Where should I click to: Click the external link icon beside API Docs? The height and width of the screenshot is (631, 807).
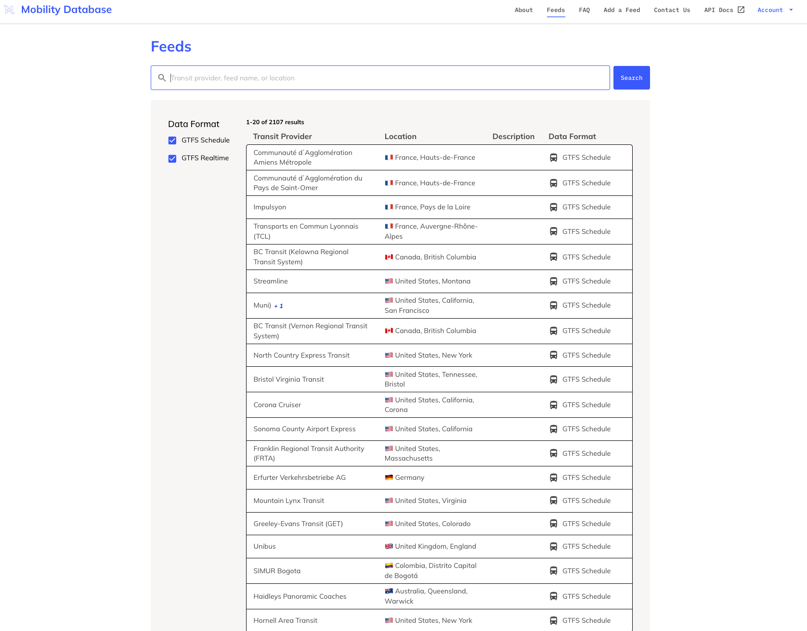(x=741, y=10)
